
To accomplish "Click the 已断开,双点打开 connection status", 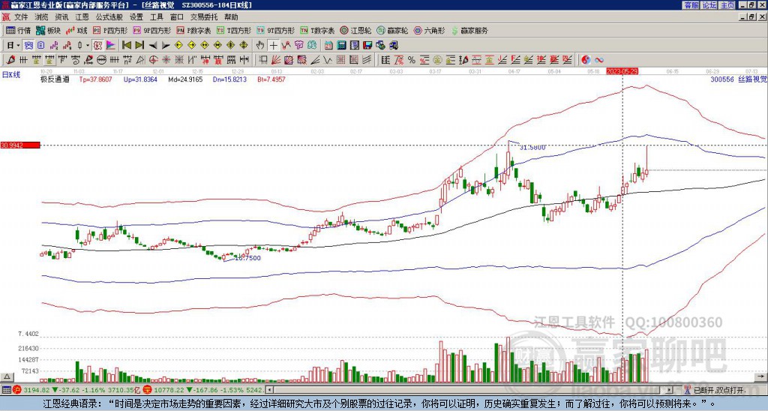I will (719, 391).
